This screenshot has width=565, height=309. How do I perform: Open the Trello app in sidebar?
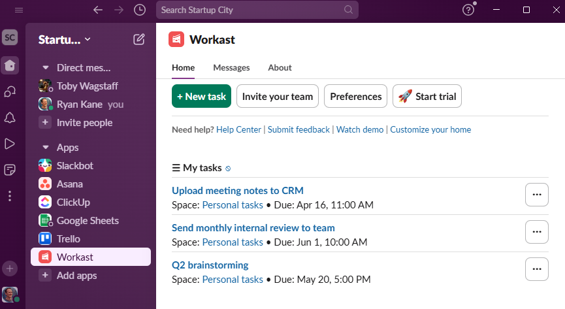[69, 239]
